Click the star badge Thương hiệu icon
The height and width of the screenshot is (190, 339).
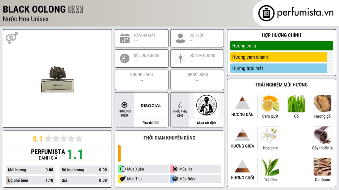coord(124,105)
